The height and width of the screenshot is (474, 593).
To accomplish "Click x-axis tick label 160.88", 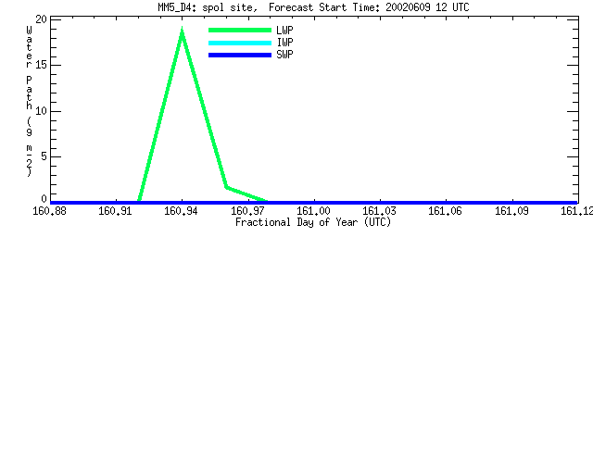I will click(49, 211).
